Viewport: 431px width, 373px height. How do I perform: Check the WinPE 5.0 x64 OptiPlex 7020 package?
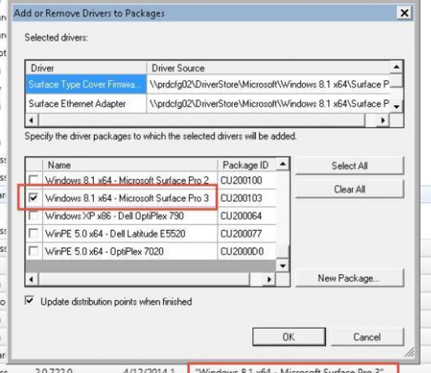click(x=34, y=251)
